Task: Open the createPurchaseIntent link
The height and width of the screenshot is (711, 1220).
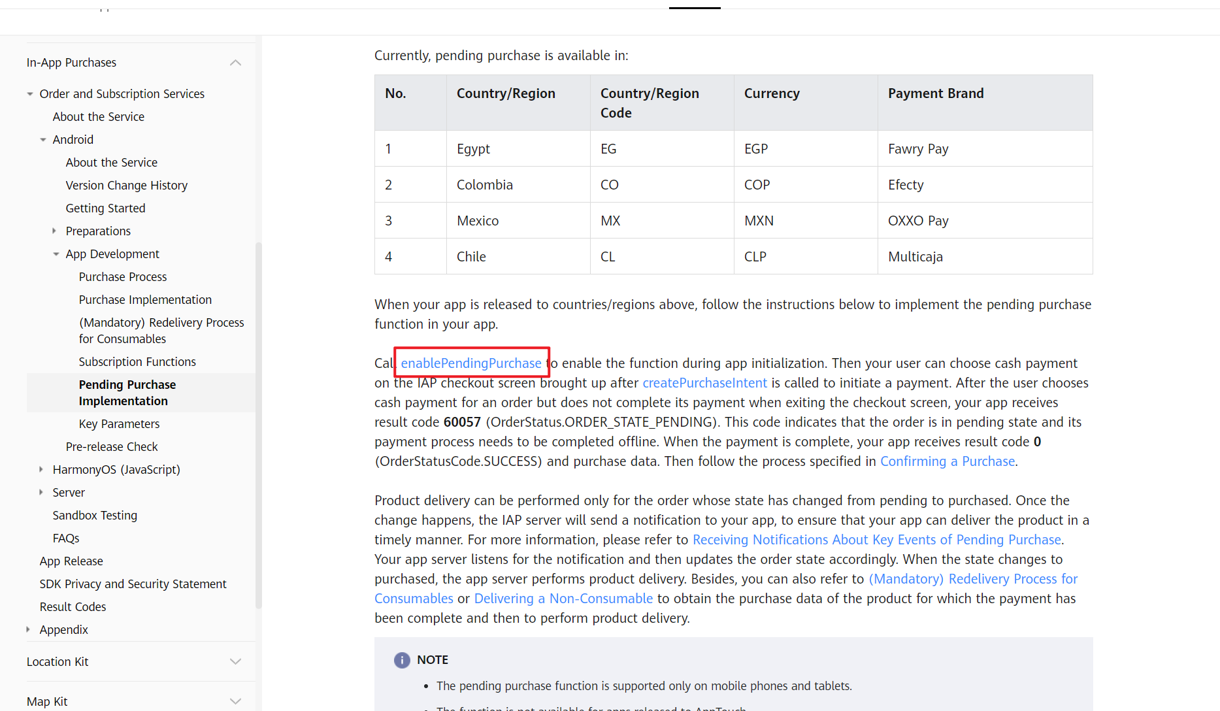Action: (704, 382)
